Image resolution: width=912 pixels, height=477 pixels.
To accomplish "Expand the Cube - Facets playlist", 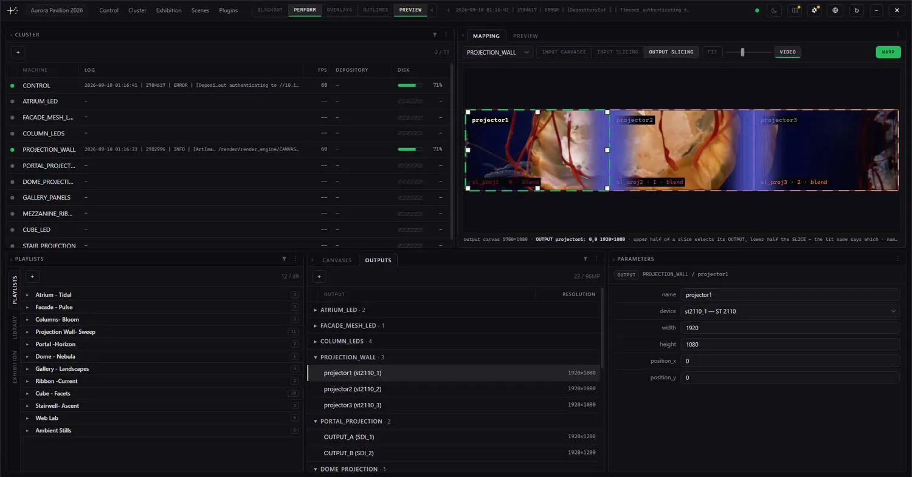I will (x=27, y=394).
